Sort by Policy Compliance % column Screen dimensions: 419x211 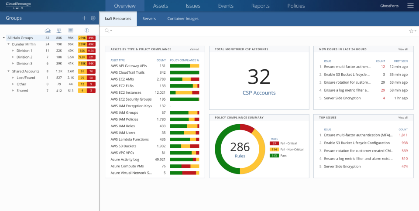click(x=184, y=60)
